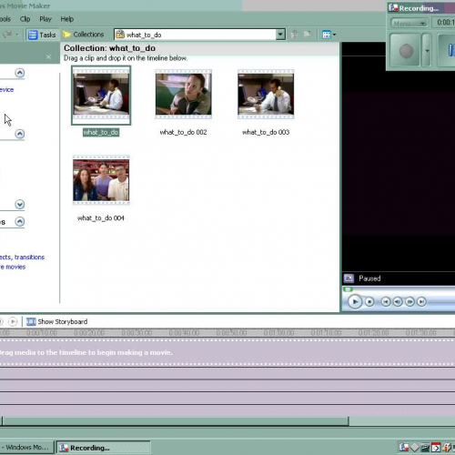455x455 pixels.
Task: Click Play in the preview monitor
Action: point(355,302)
